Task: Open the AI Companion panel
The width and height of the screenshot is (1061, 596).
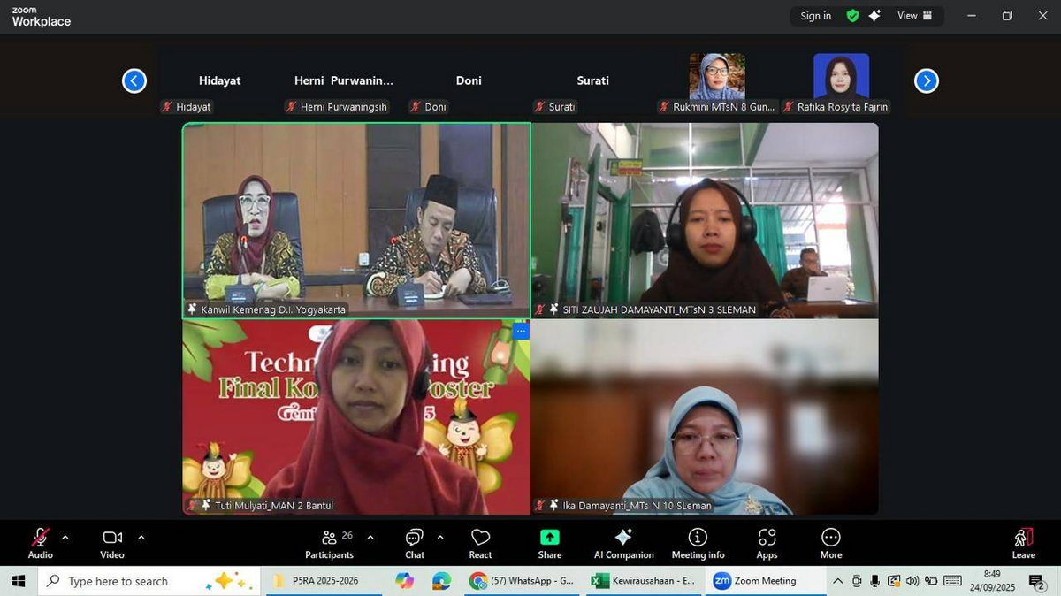Action: [x=623, y=543]
